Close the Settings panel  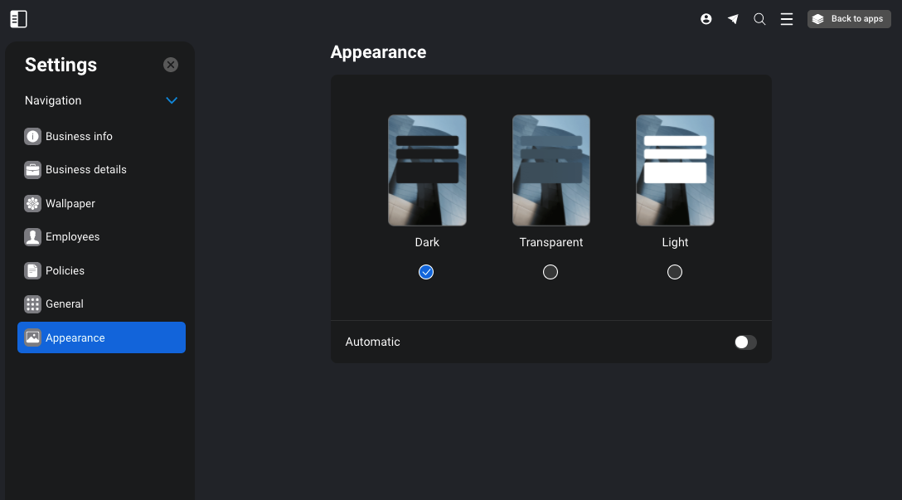tap(170, 65)
